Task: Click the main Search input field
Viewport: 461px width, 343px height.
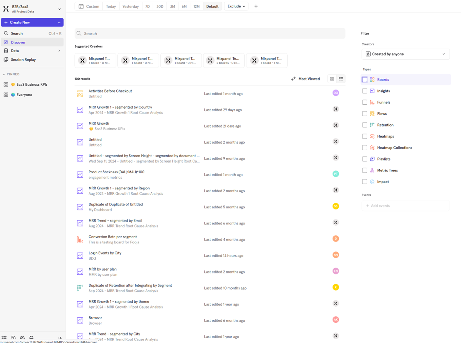Action: (210, 33)
